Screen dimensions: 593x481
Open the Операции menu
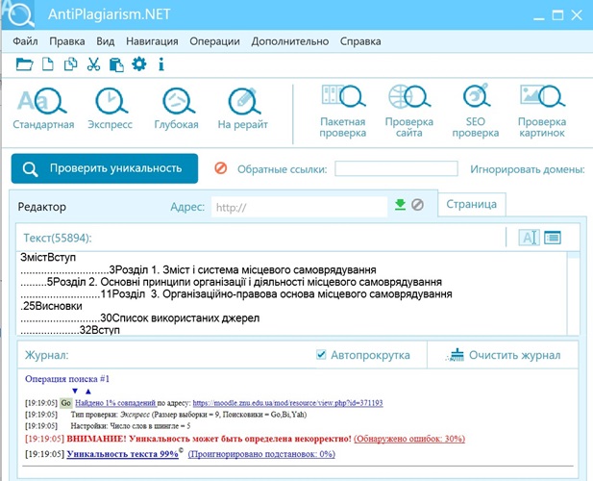point(214,41)
